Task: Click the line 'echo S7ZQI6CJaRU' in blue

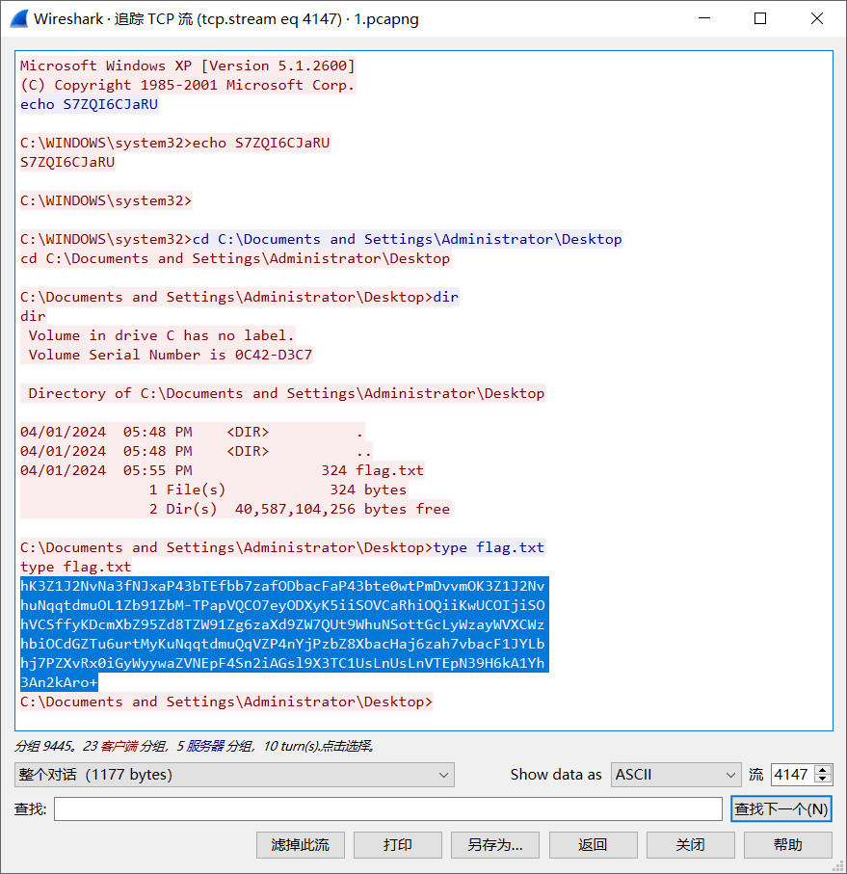Action: click(x=90, y=104)
